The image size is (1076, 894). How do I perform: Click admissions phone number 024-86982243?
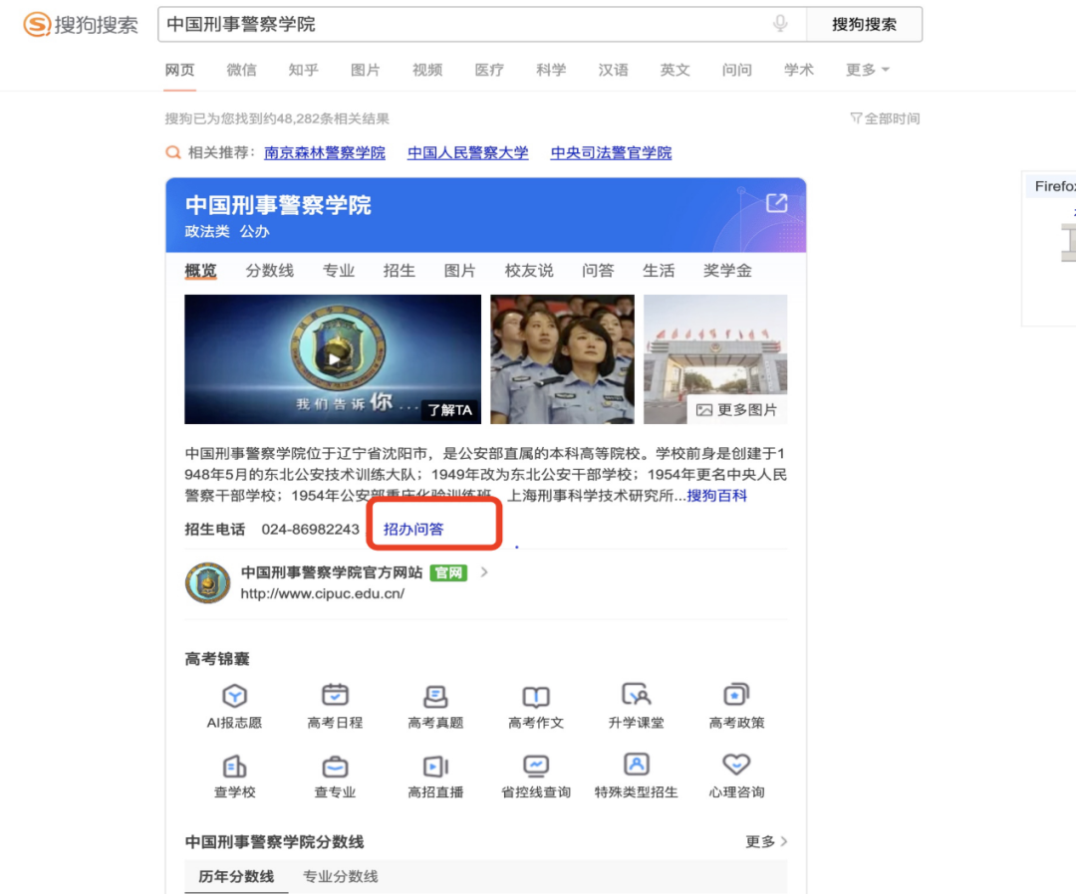coord(310,530)
